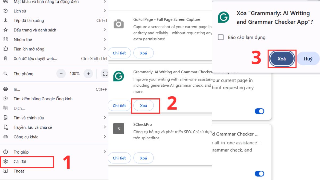Click the Ctrl+Shift+Del shortcut text

click(94, 59)
